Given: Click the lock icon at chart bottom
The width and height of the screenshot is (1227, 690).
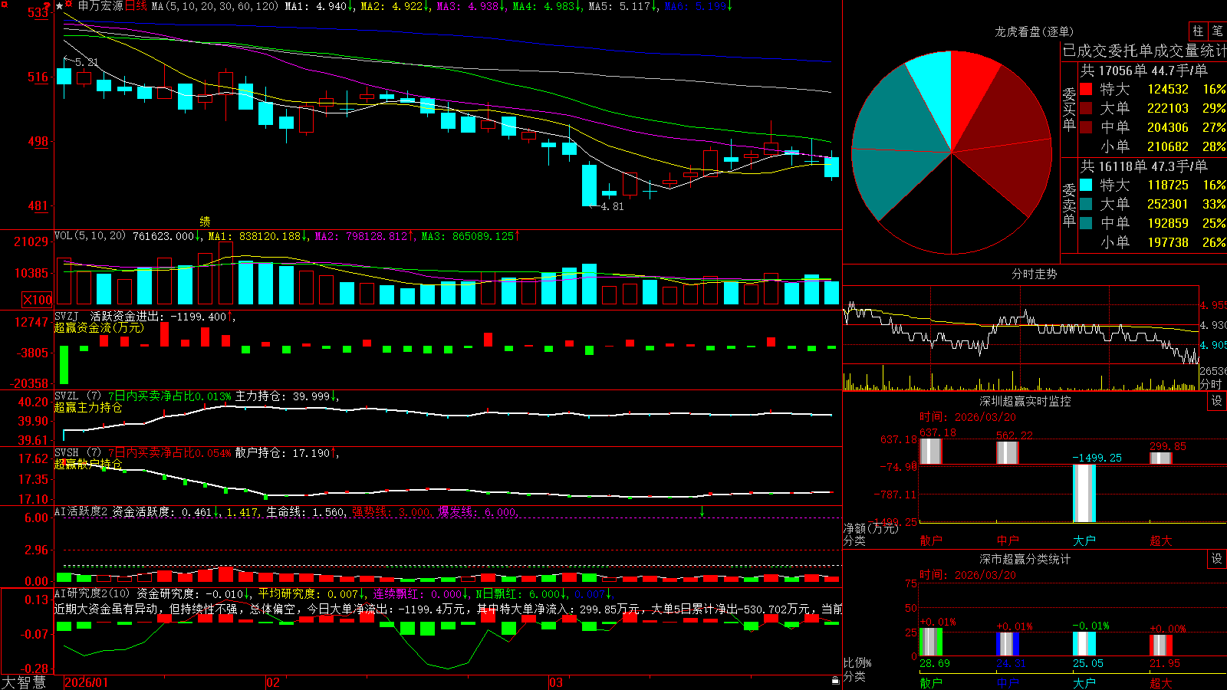Looking at the screenshot, I should (835, 681).
